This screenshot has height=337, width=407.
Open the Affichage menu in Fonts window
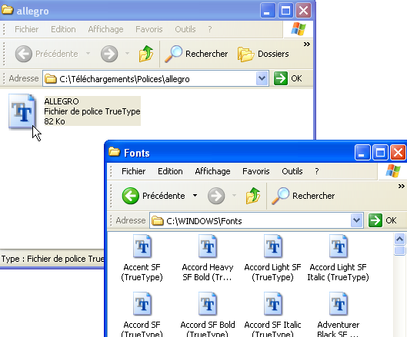point(212,171)
